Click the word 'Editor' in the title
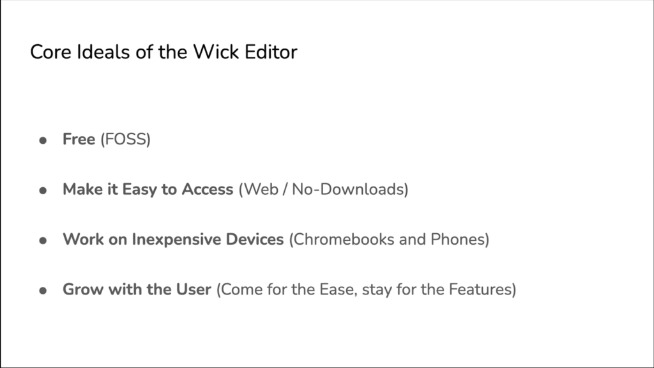Screen dimensions: 654x368 [x=271, y=52]
